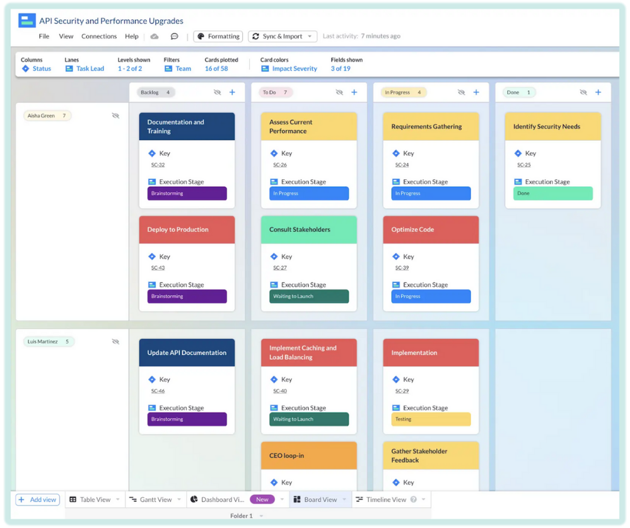Click the Add view button
Viewport: 630px width, 528px height.
click(x=37, y=499)
